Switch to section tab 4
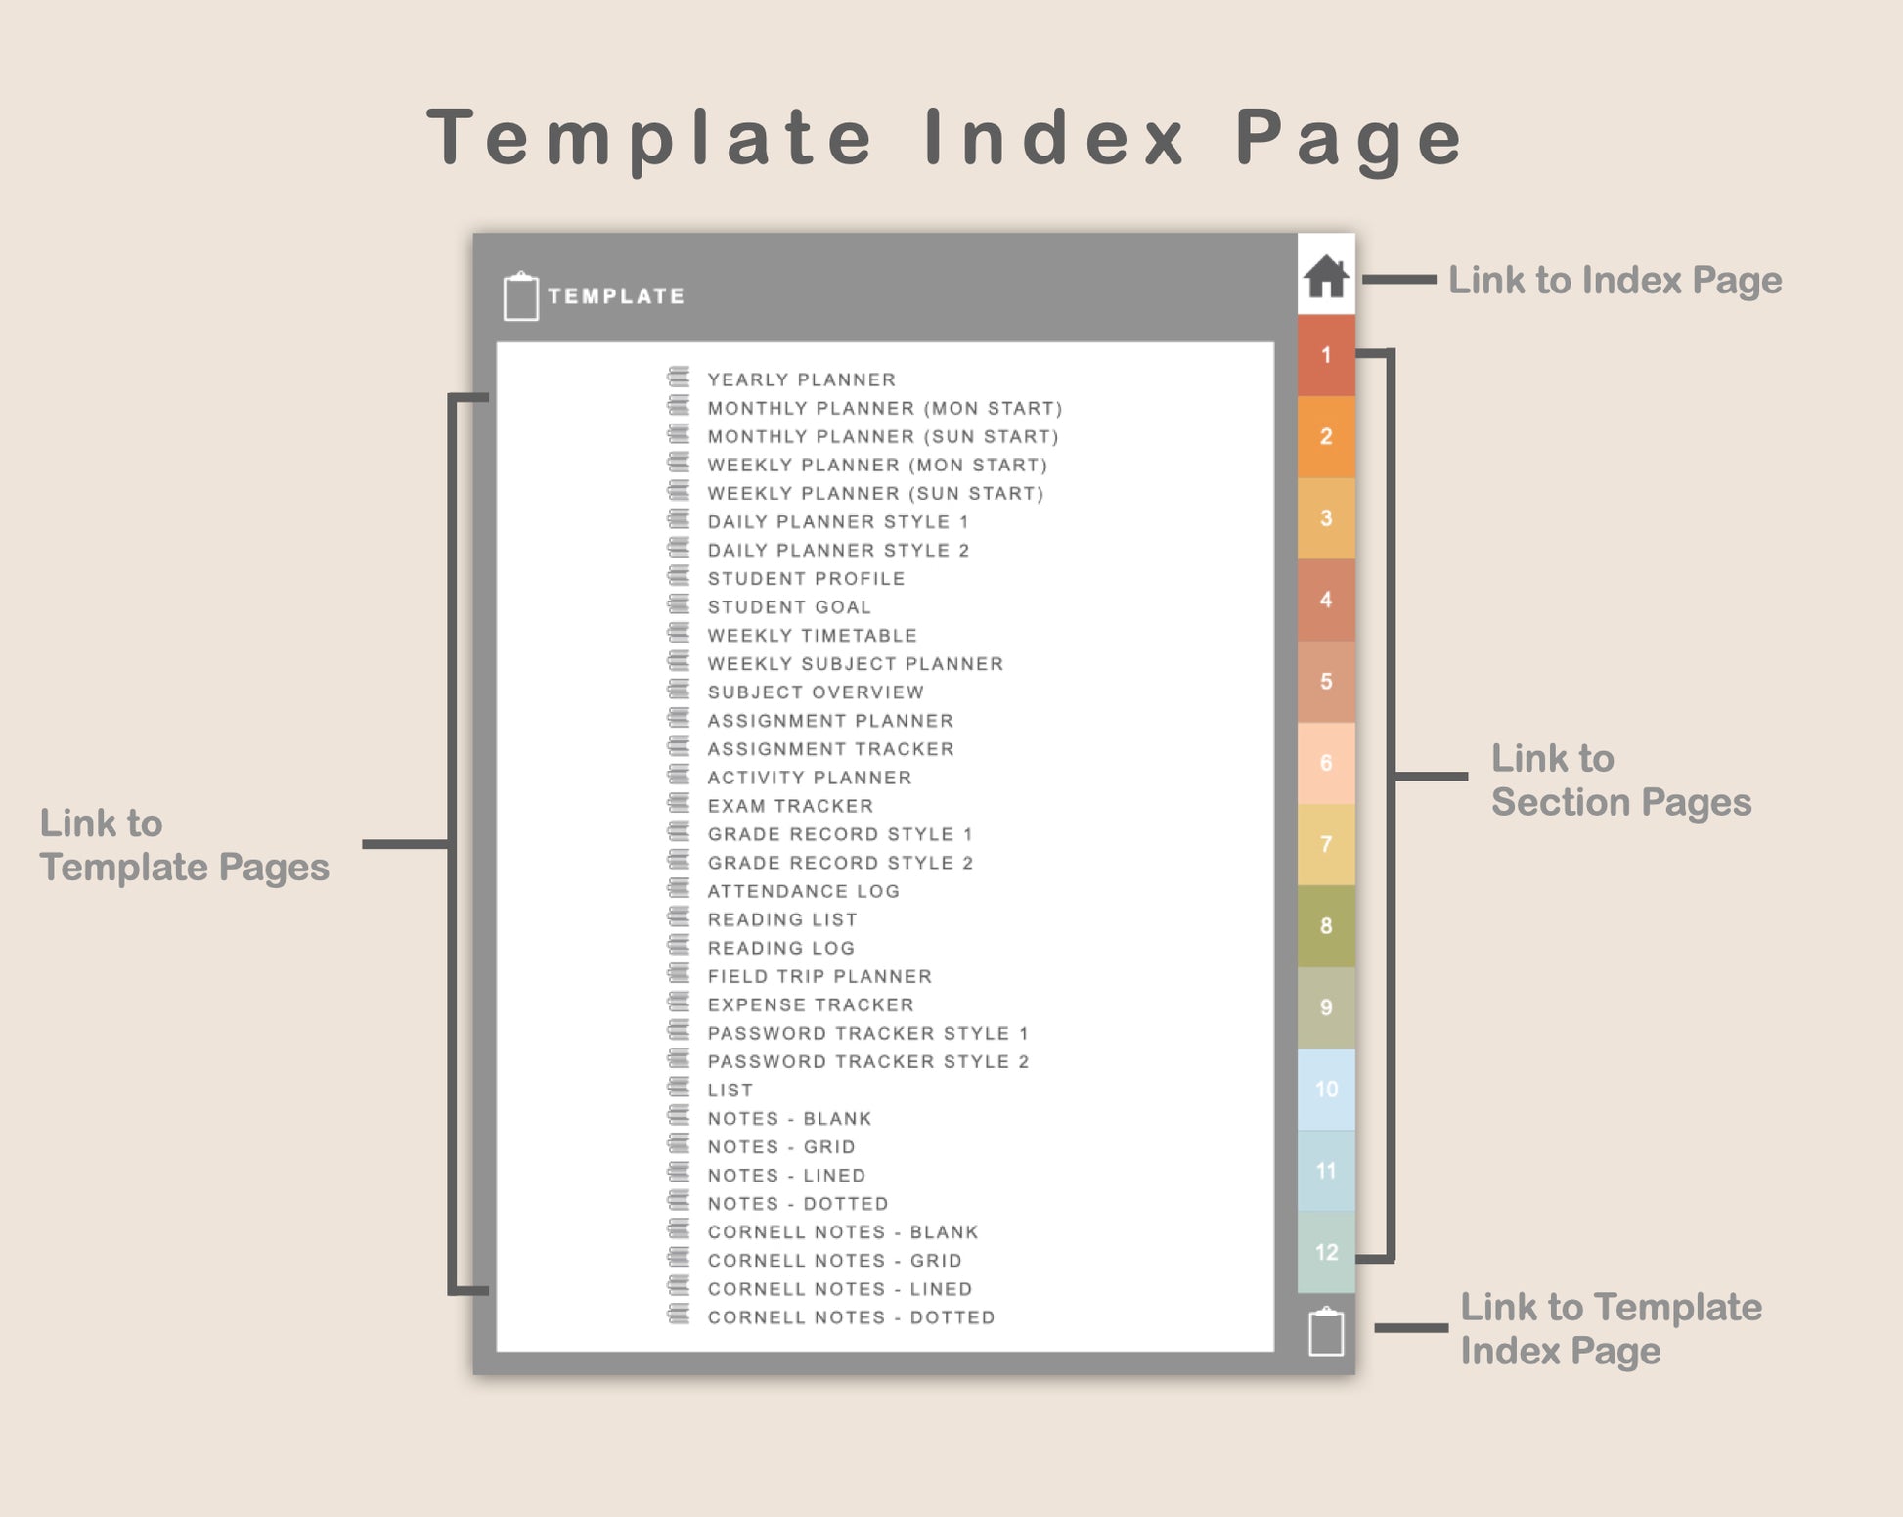Screen dimensions: 1903x1517 click(1325, 600)
